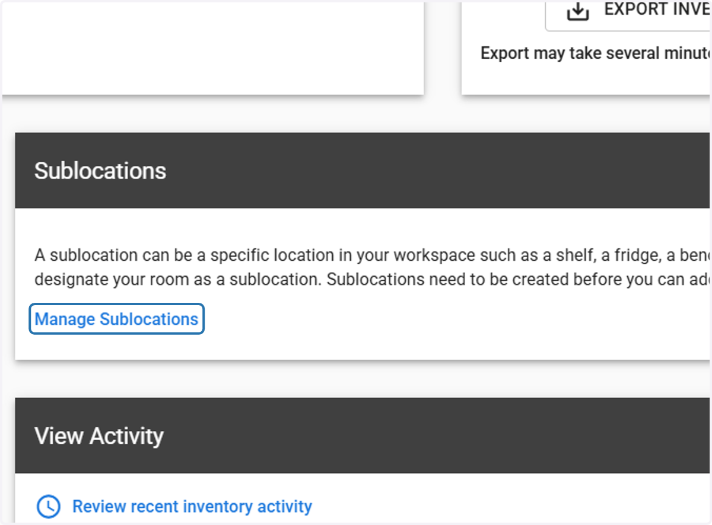Select the 'Export may take several minutes' text
Screen dimensions: 712x525
(x=595, y=53)
